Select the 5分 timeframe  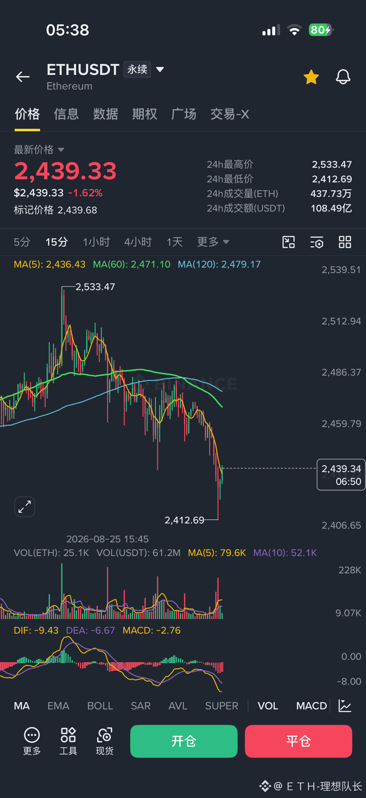(x=22, y=242)
